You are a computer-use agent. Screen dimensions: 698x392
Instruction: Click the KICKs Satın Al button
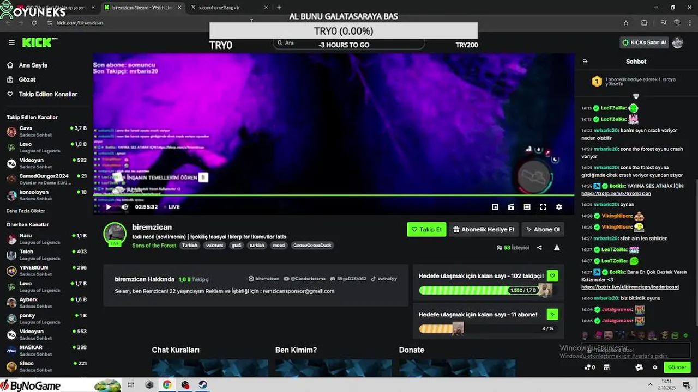click(x=644, y=42)
